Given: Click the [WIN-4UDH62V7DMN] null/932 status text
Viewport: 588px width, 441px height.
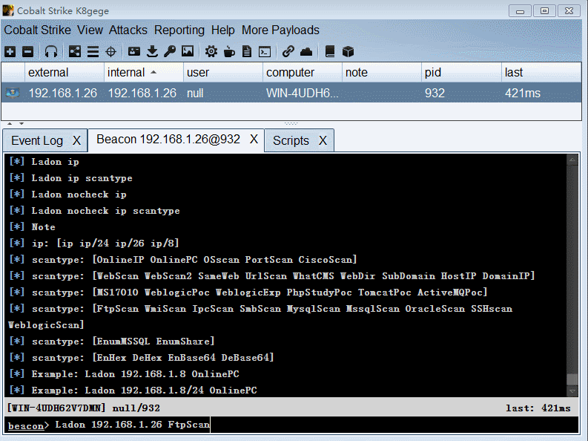Looking at the screenshot, I should click(84, 408).
